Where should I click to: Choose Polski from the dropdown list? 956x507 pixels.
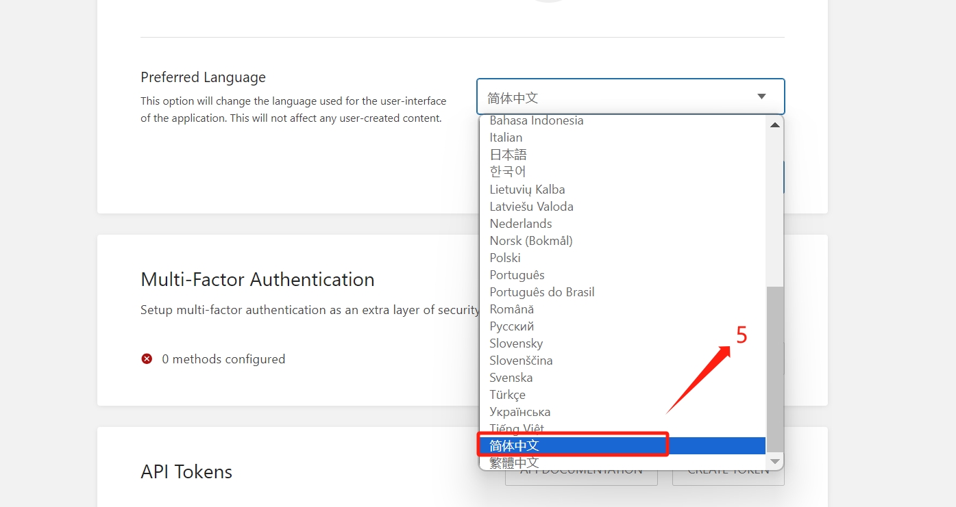click(x=622, y=257)
